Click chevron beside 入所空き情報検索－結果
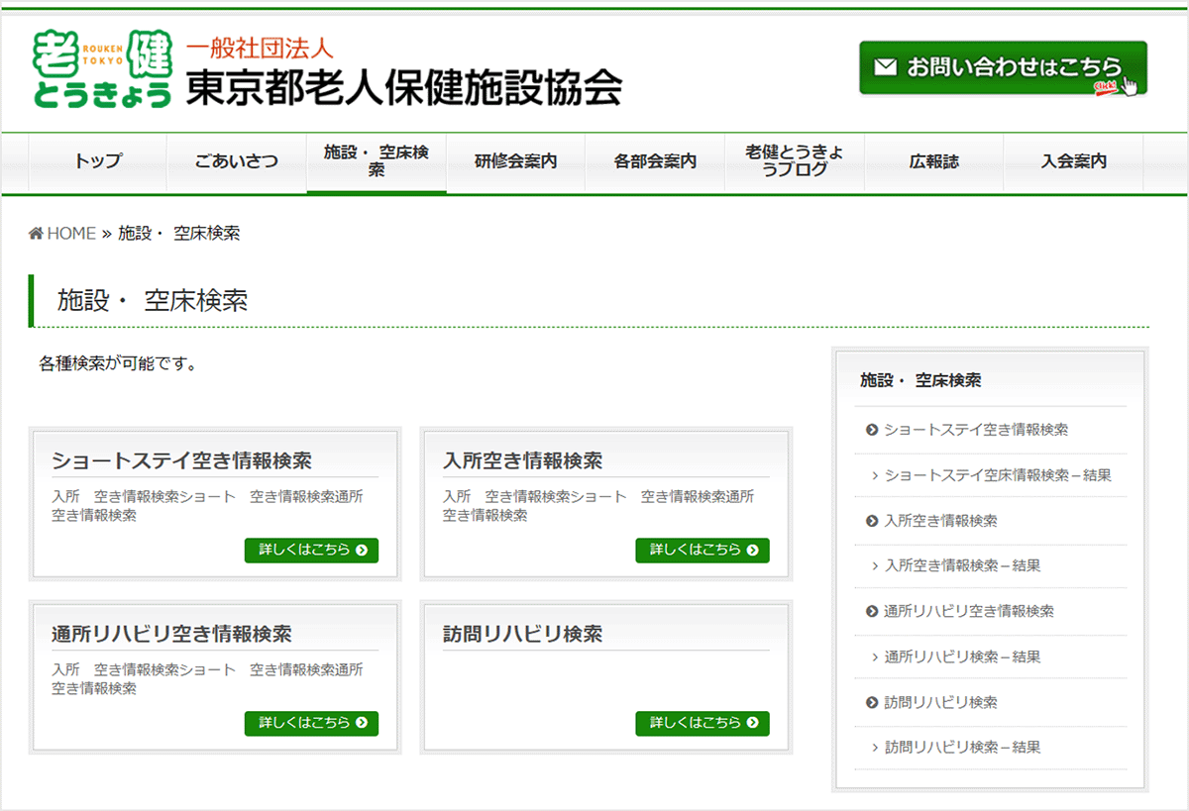 pyautogui.click(x=875, y=566)
